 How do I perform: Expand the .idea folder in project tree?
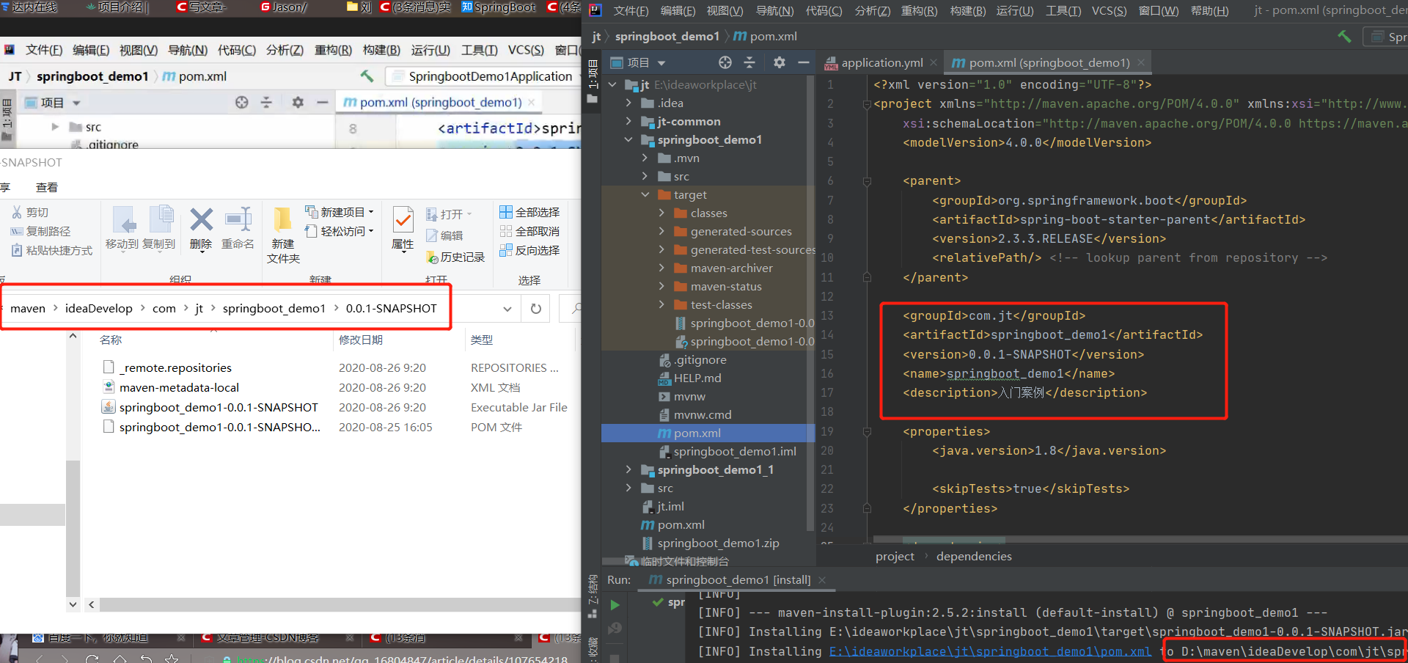[x=628, y=103]
